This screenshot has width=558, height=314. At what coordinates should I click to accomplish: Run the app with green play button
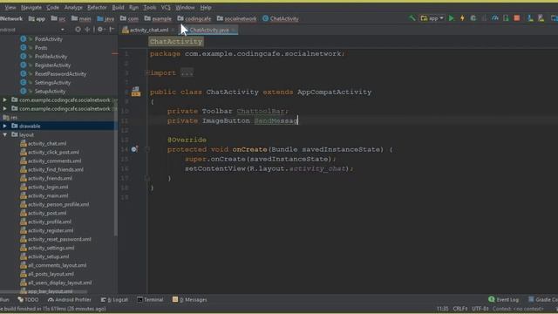452,18
